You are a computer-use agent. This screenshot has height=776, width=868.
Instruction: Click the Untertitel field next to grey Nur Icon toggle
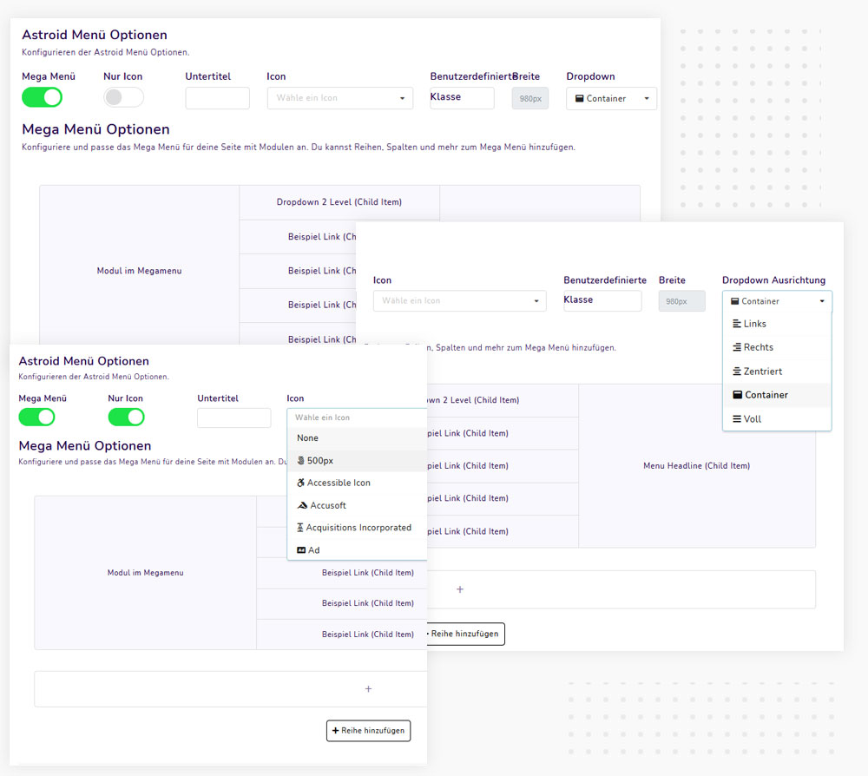point(217,98)
